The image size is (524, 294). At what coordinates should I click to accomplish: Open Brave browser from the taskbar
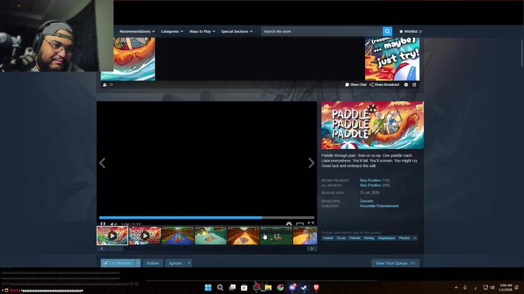pyautogui.click(x=316, y=287)
